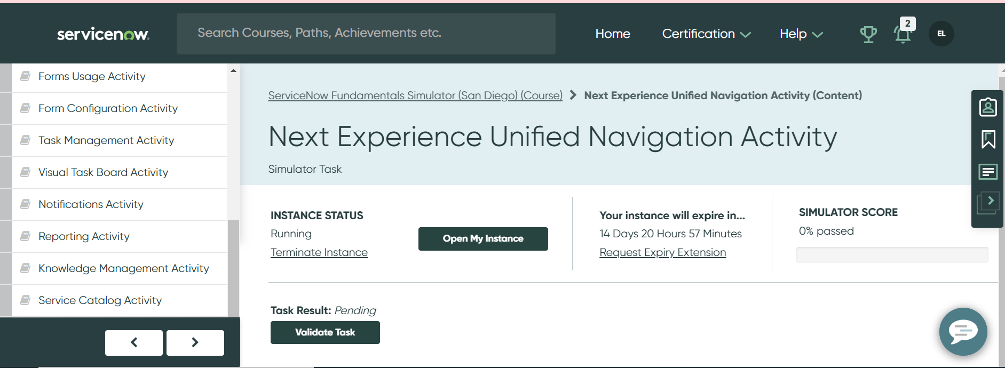Go to previous activity with left arrow

click(134, 342)
